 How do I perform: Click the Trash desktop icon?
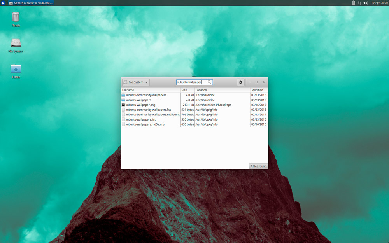tap(16, 17)
